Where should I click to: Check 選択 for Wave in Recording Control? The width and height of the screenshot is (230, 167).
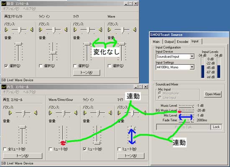pyautogui.click(x=109, y=66)
